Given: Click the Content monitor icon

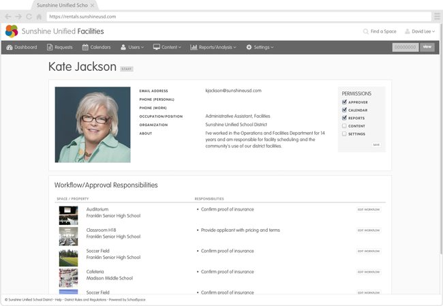Looking at the screenshot, I should point(157,47).
